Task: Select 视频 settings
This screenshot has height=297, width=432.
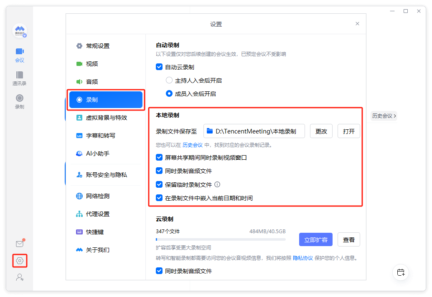Action: (106, 64)
